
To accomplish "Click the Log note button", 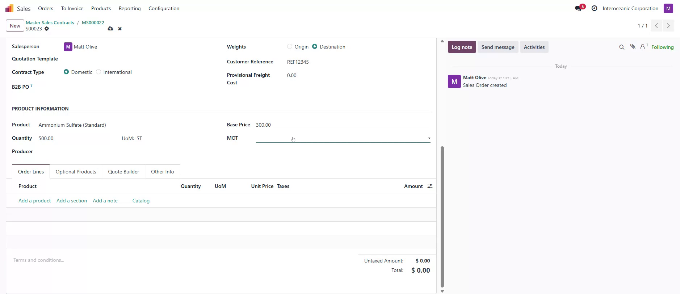I will coord(462,47).
